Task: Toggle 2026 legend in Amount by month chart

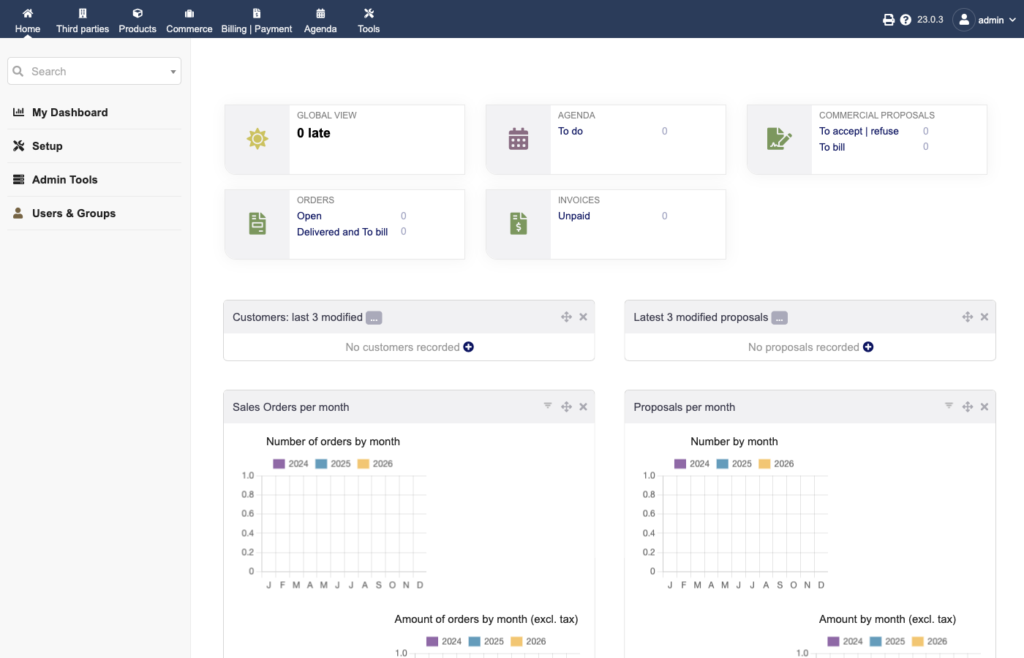Action: click(x=930, y=641)
